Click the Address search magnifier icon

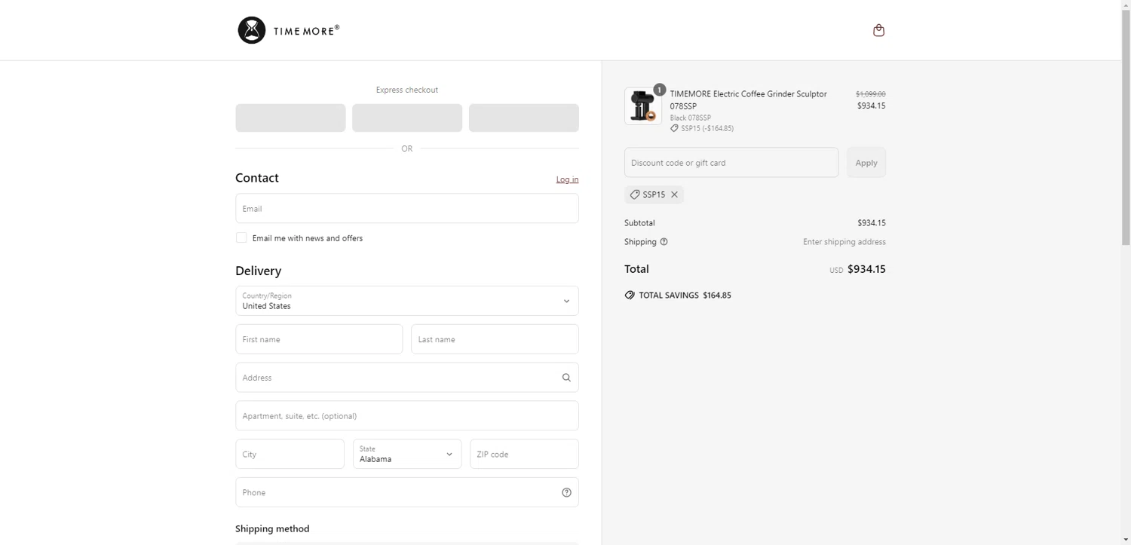pos(566,378)
